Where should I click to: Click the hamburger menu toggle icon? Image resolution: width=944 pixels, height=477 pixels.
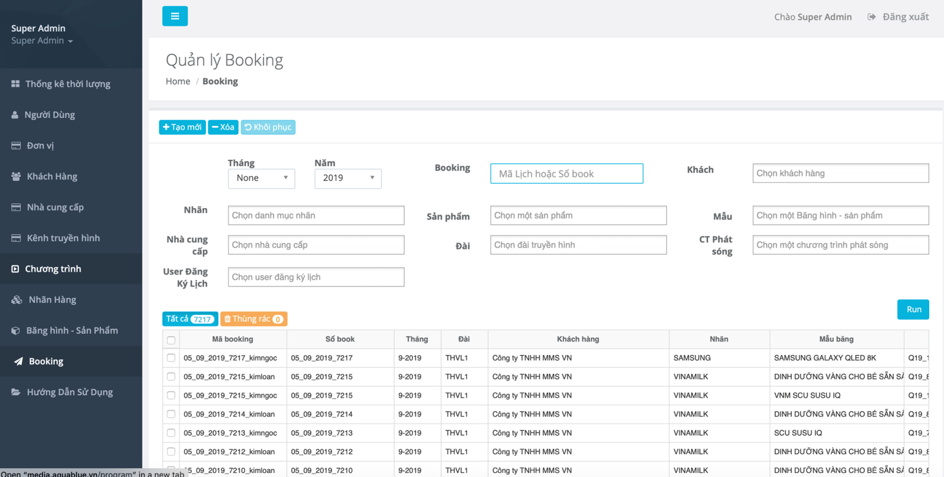tap(175, 16)
